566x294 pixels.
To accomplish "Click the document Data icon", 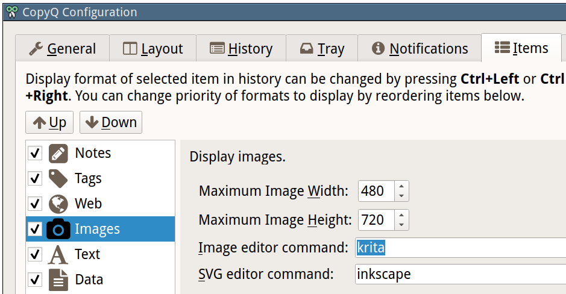I will pos(58,280).
